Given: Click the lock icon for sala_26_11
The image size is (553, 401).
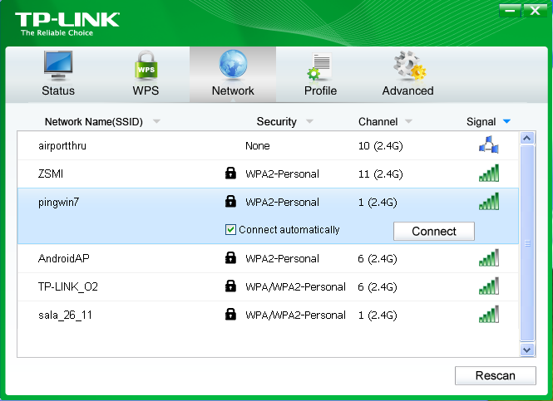Looking at the screenshot, I should pos(230,314).
